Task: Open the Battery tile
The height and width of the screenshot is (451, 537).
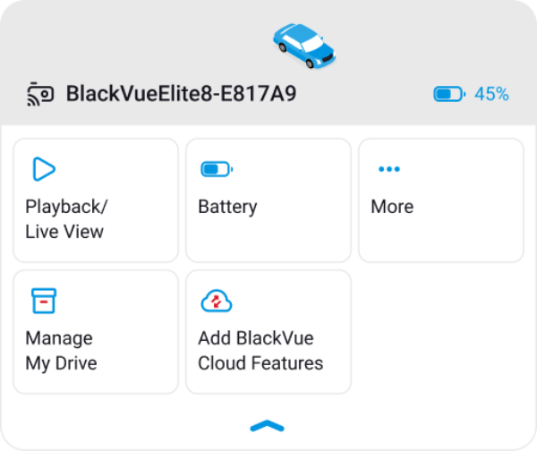Action: pyautogui.click(x=268, y=200)
